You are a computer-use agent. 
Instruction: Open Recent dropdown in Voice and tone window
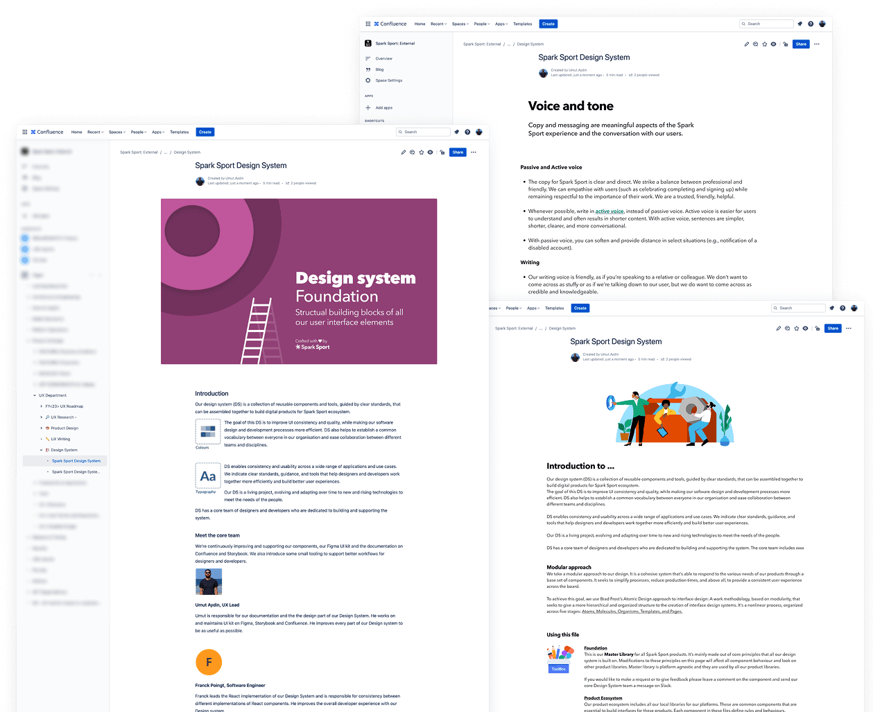coord(438,24)
